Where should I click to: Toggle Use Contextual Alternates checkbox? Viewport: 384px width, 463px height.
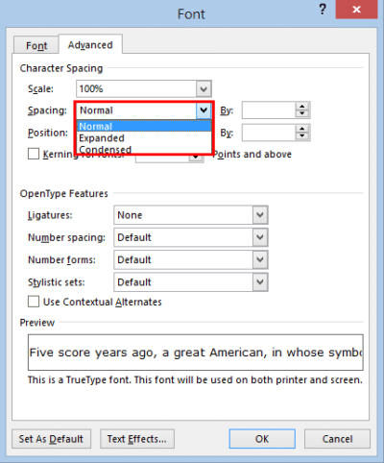coord(34,302)
